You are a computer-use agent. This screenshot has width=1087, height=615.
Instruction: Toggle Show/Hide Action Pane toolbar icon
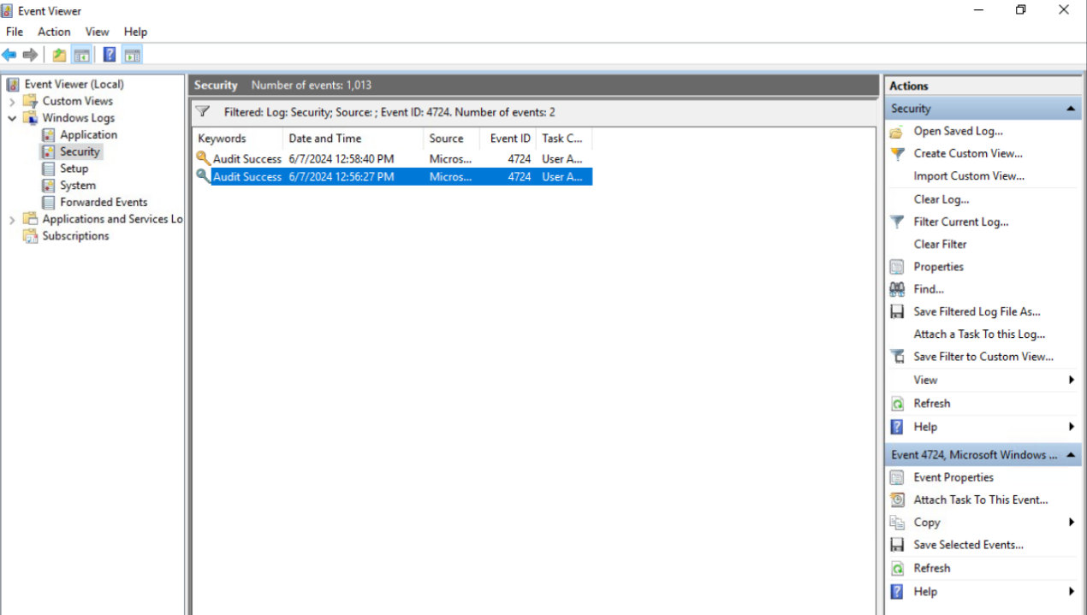click(x=132, y=56)
